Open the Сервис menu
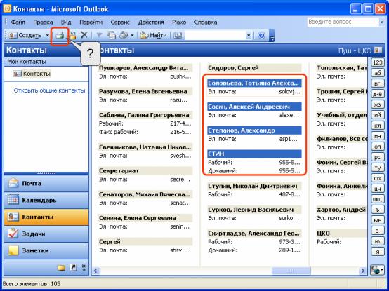The image size is (389, 291). 120,22
